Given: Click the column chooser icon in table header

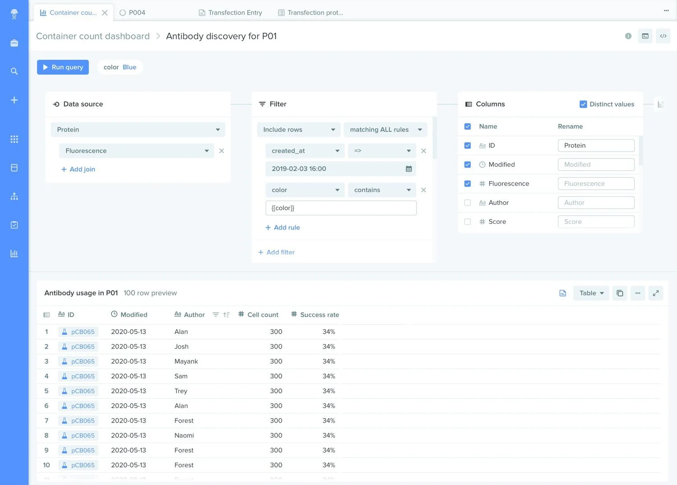Looking at the screenshot, I should coord(46,315).
